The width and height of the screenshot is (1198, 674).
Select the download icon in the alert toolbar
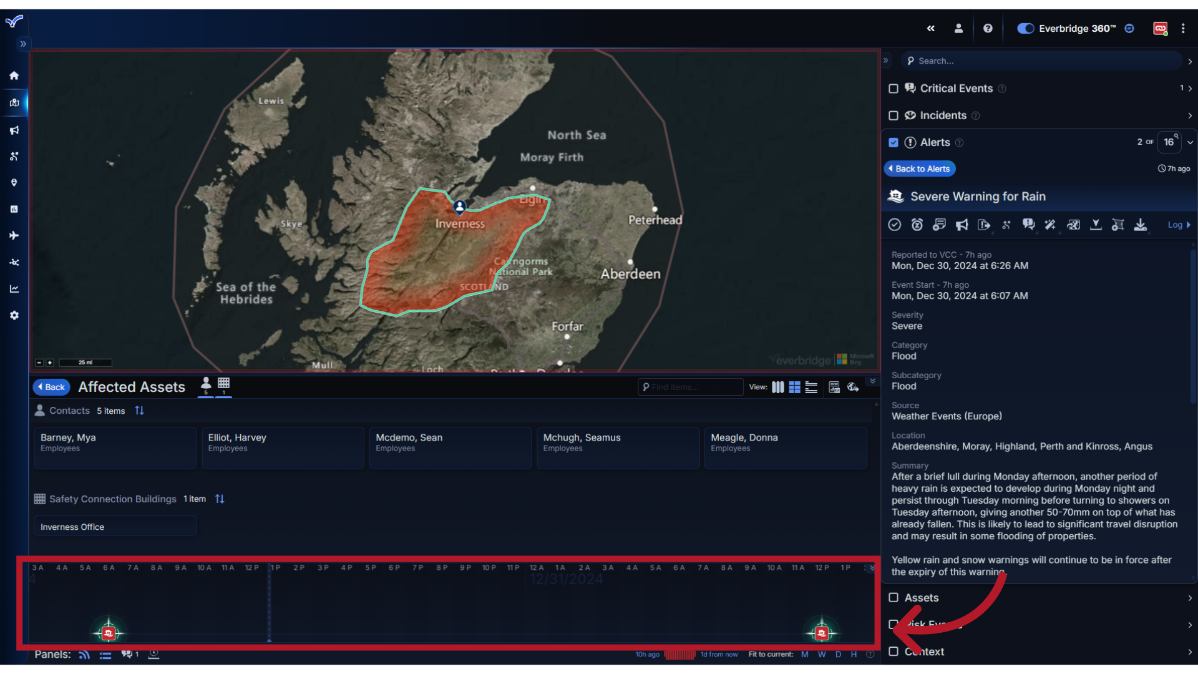(x=1141, y=225)
